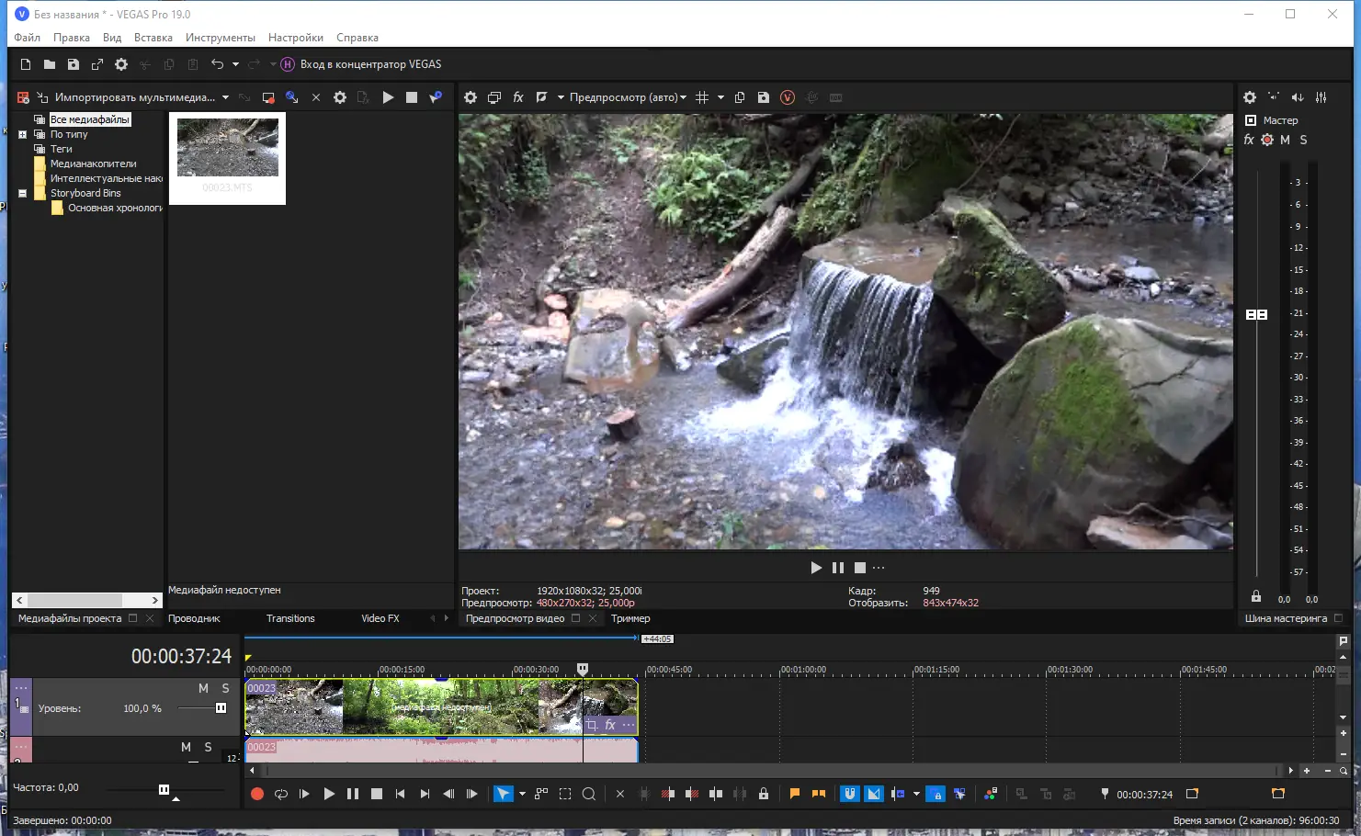Open video preview FX button

click(518, 97)
